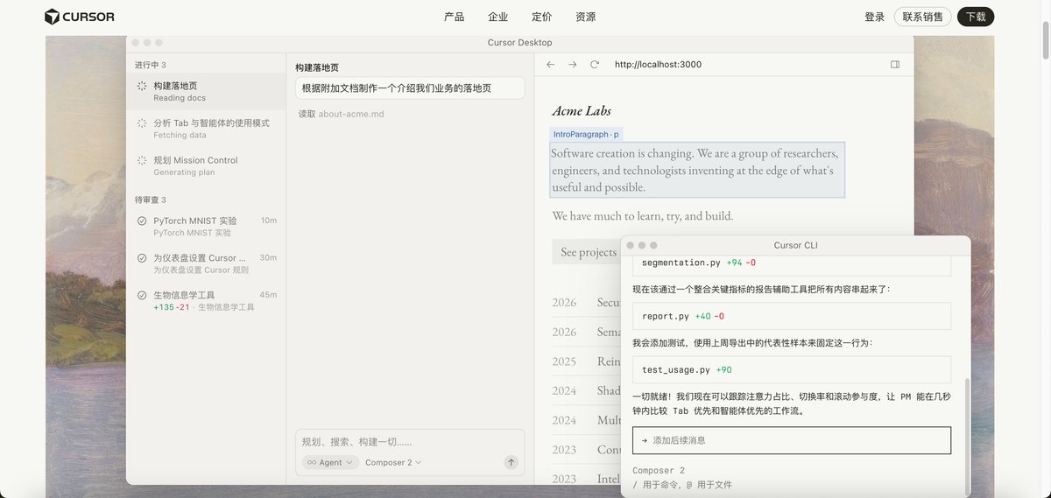
Task: Open the PyTorch MNIST 实验 review item
Action: pyautogui.click(x=206, y=226)
